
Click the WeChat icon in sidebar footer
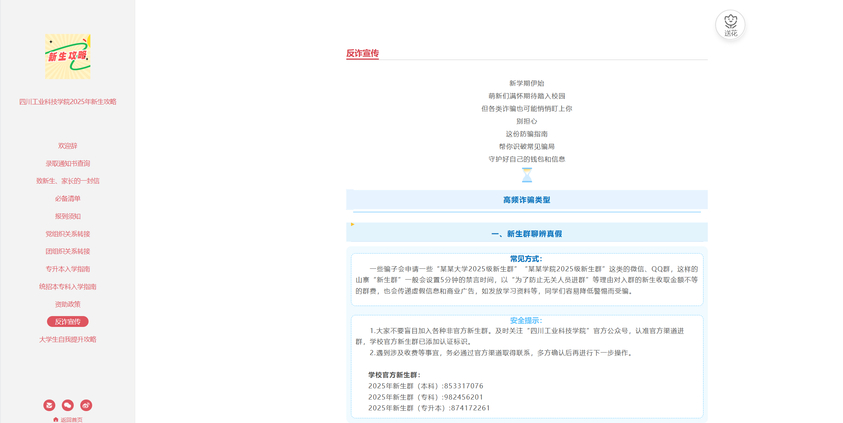click(x=68, y=405)
